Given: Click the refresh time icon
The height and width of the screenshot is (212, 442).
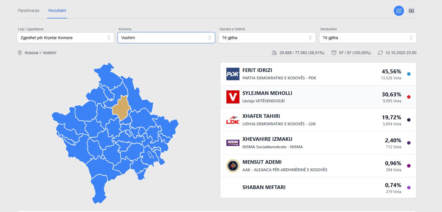Looking at the screenshot, I should click(x=380, y=53).
